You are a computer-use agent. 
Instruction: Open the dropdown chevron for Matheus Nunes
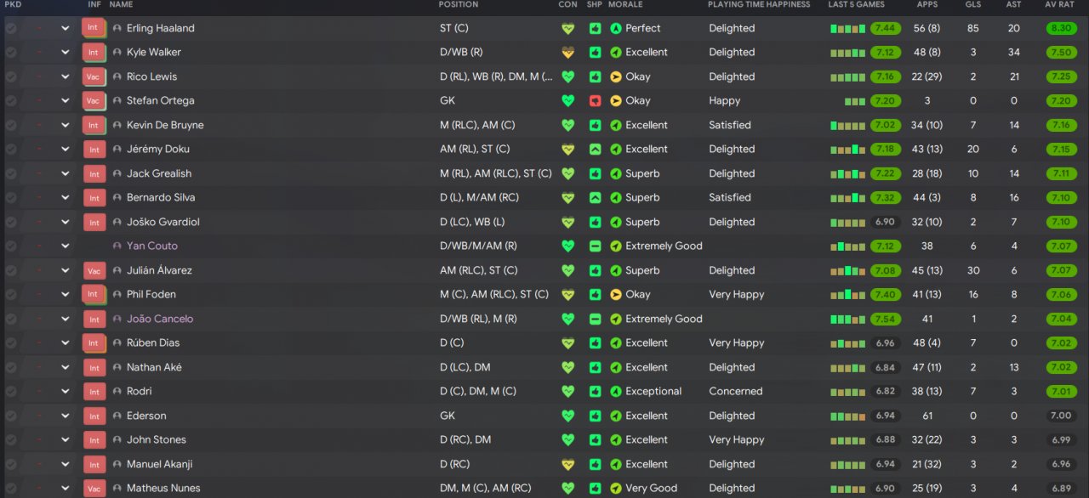(x=66, y=489)
